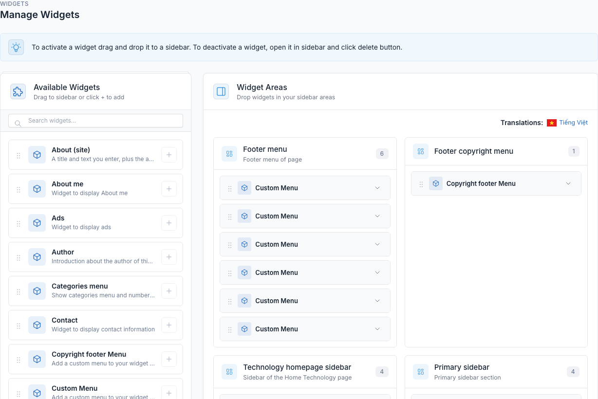Click the description 'Widget to display About me'

click(90, 193)
